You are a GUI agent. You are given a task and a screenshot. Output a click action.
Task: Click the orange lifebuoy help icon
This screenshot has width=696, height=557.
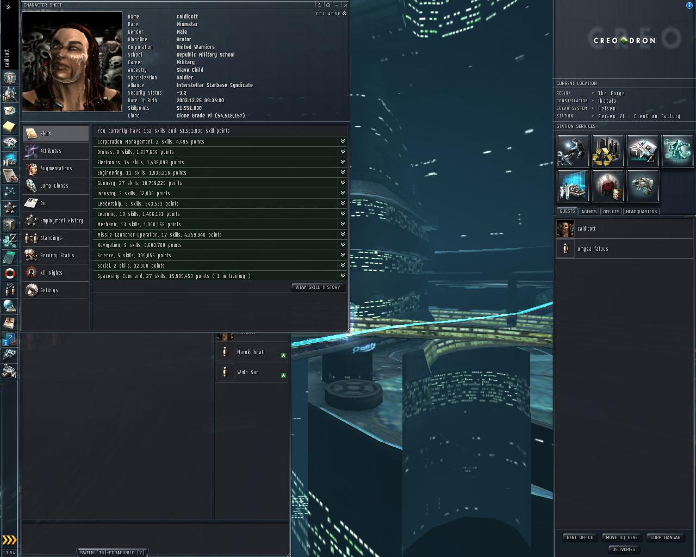click(9, 273)
